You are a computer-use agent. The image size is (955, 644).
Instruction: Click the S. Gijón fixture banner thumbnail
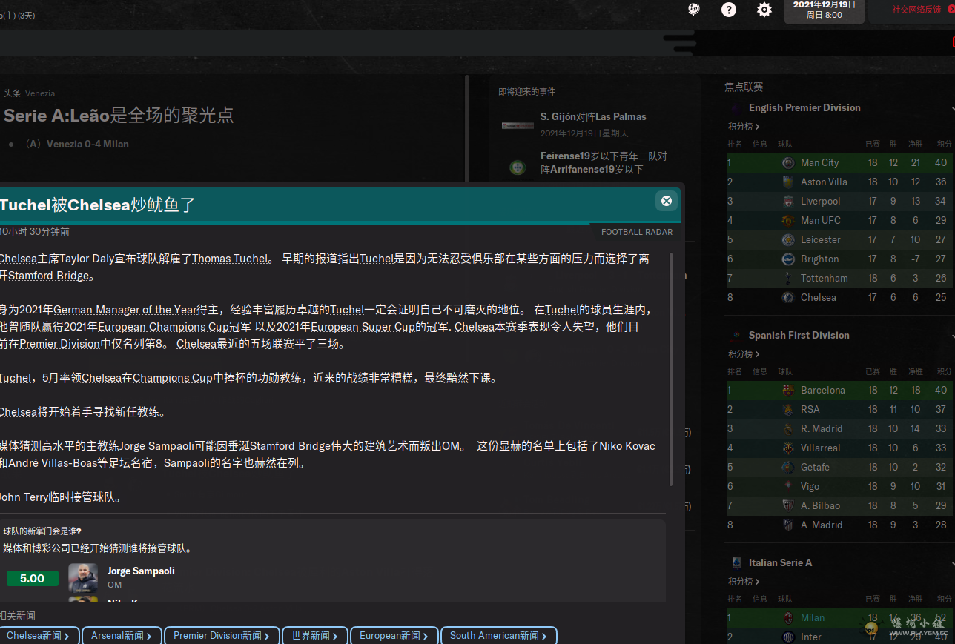click(518, 125)
